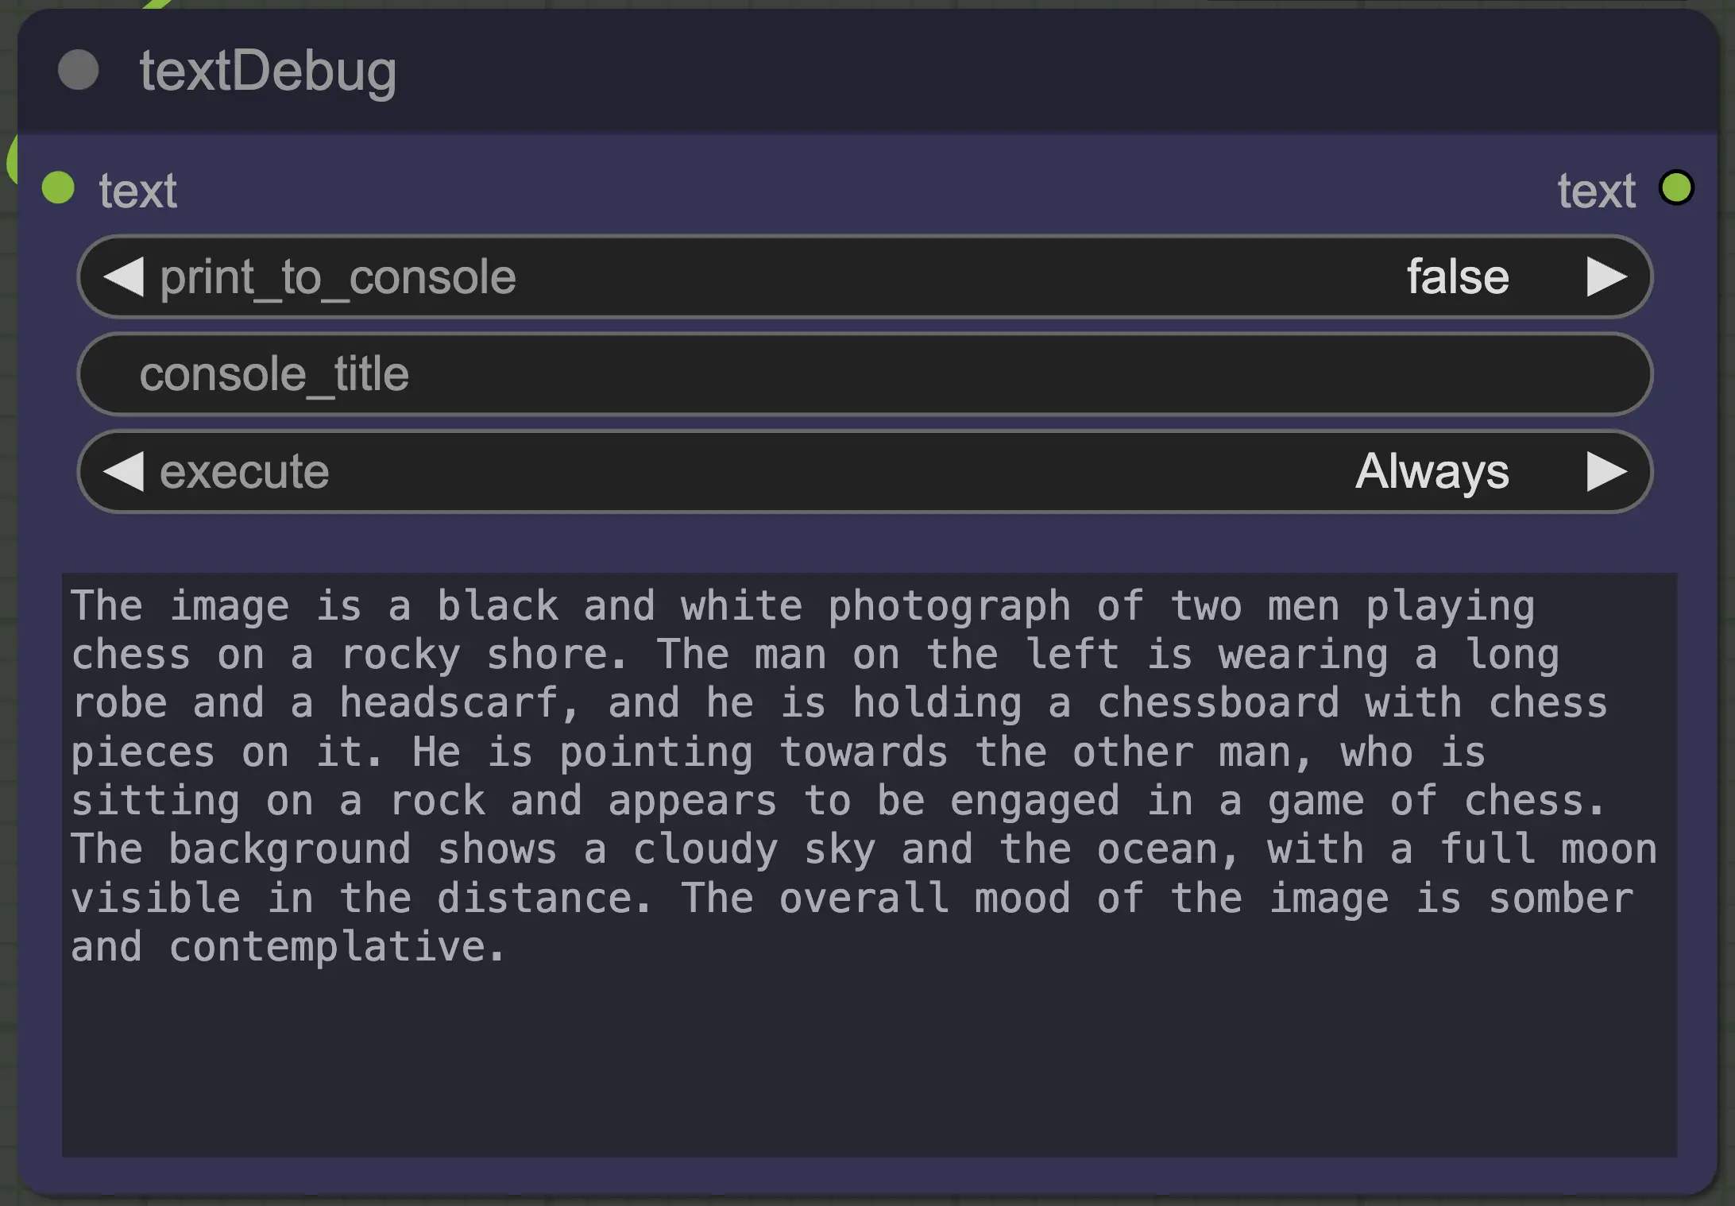Click the execute widget label
This screenshot has width=1735, height=1206.
click(244, 471)
